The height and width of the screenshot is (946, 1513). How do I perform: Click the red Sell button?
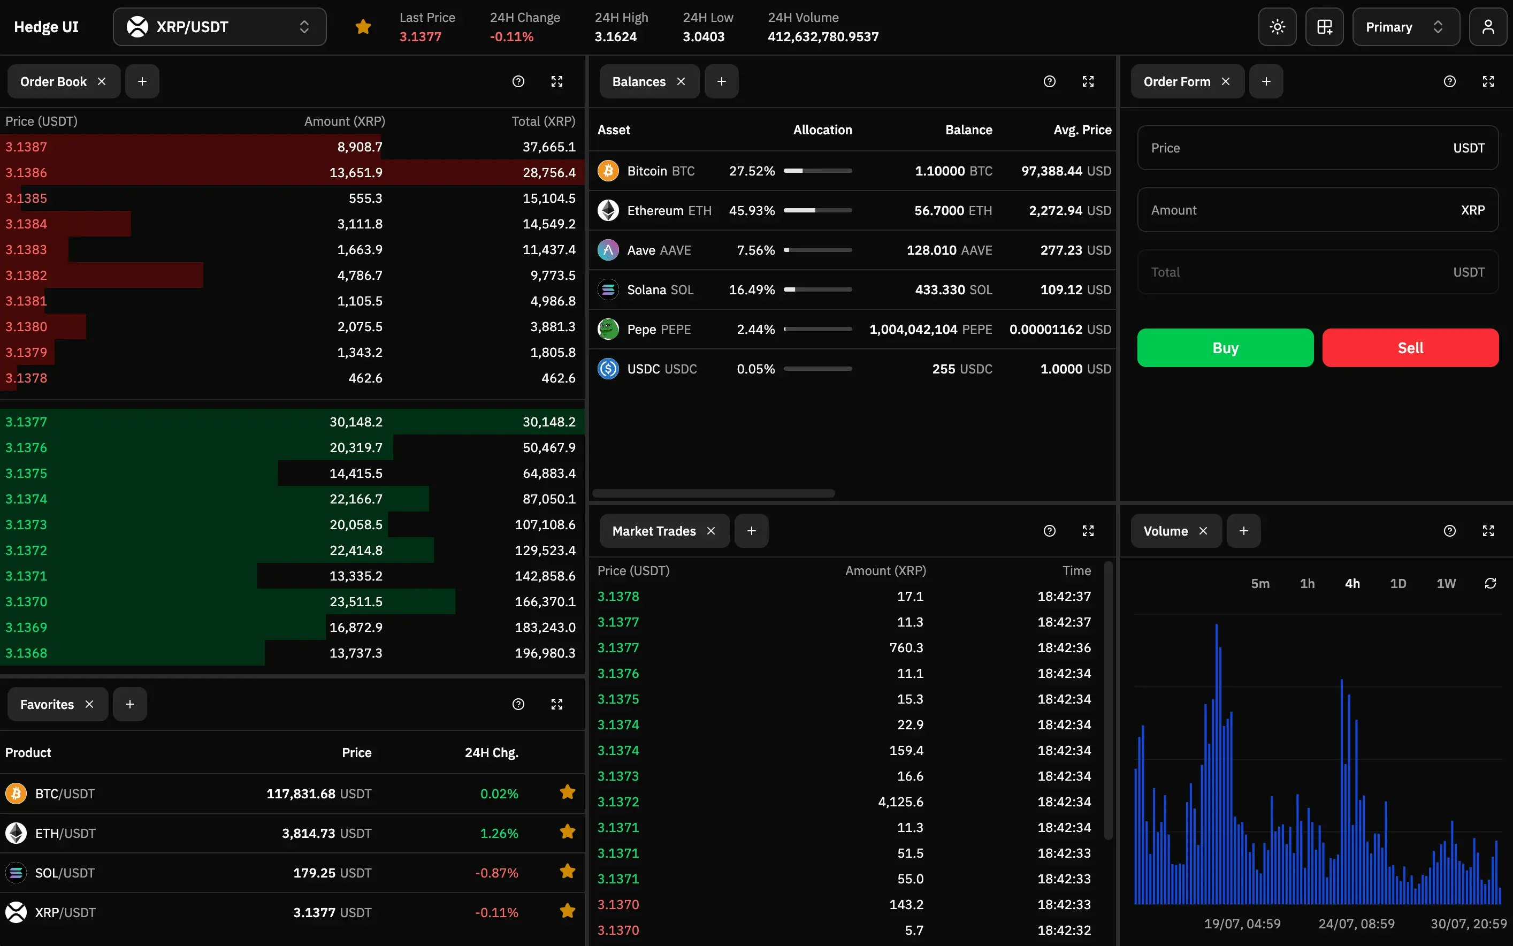point(1410,347)
